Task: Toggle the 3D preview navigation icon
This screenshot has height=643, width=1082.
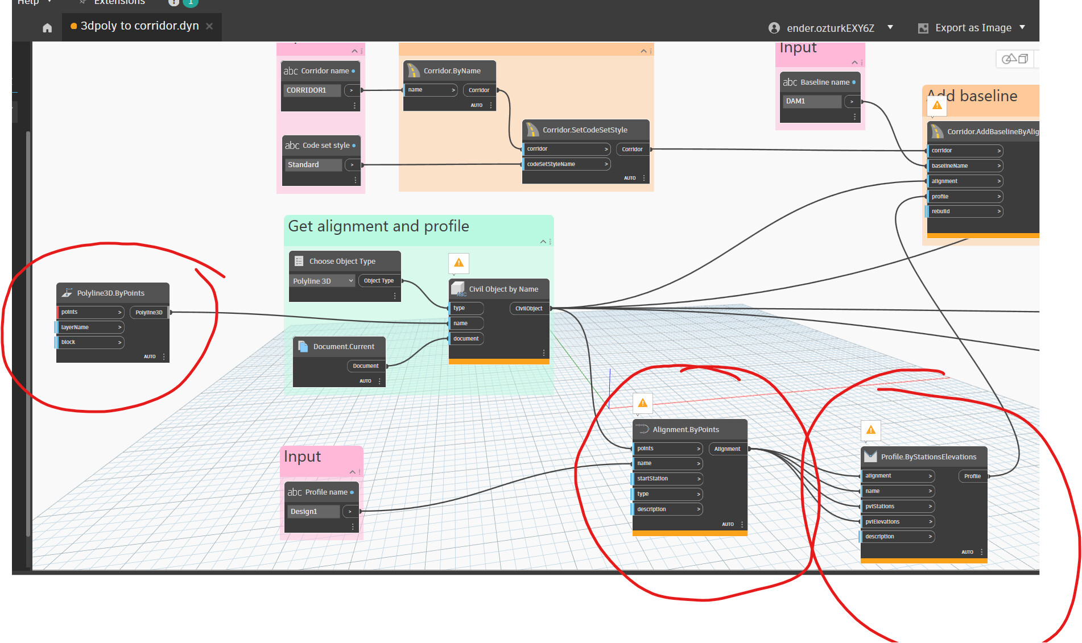Action: point(1015,59)
